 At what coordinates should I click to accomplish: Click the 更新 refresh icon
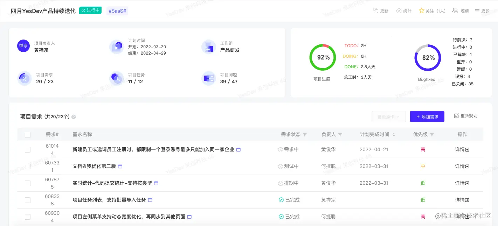coord(376,10)
